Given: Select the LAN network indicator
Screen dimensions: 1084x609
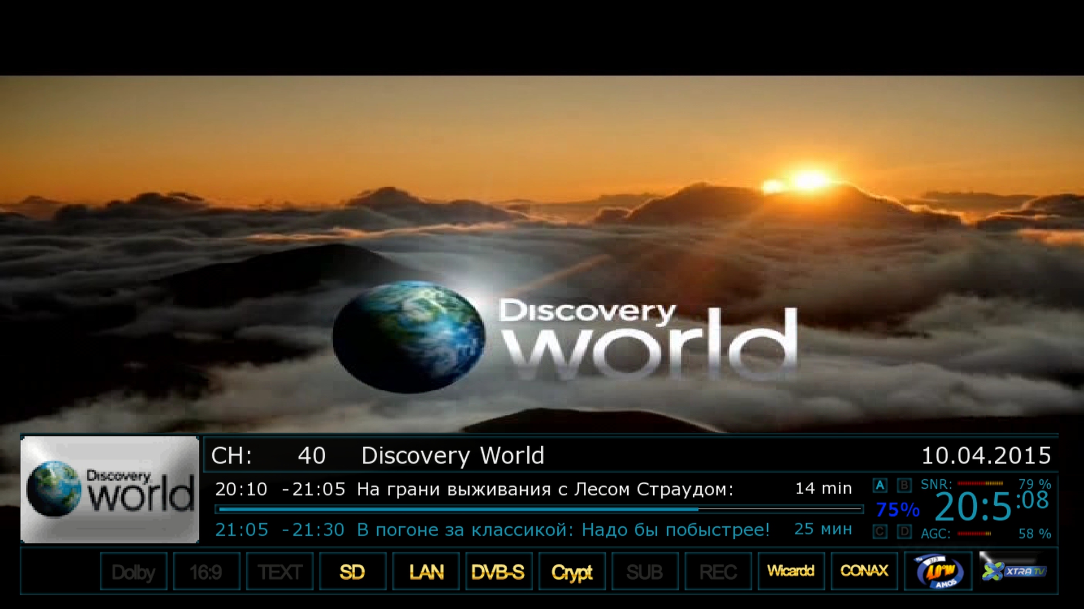Looking at the screenshot, I should coord(426,572).
